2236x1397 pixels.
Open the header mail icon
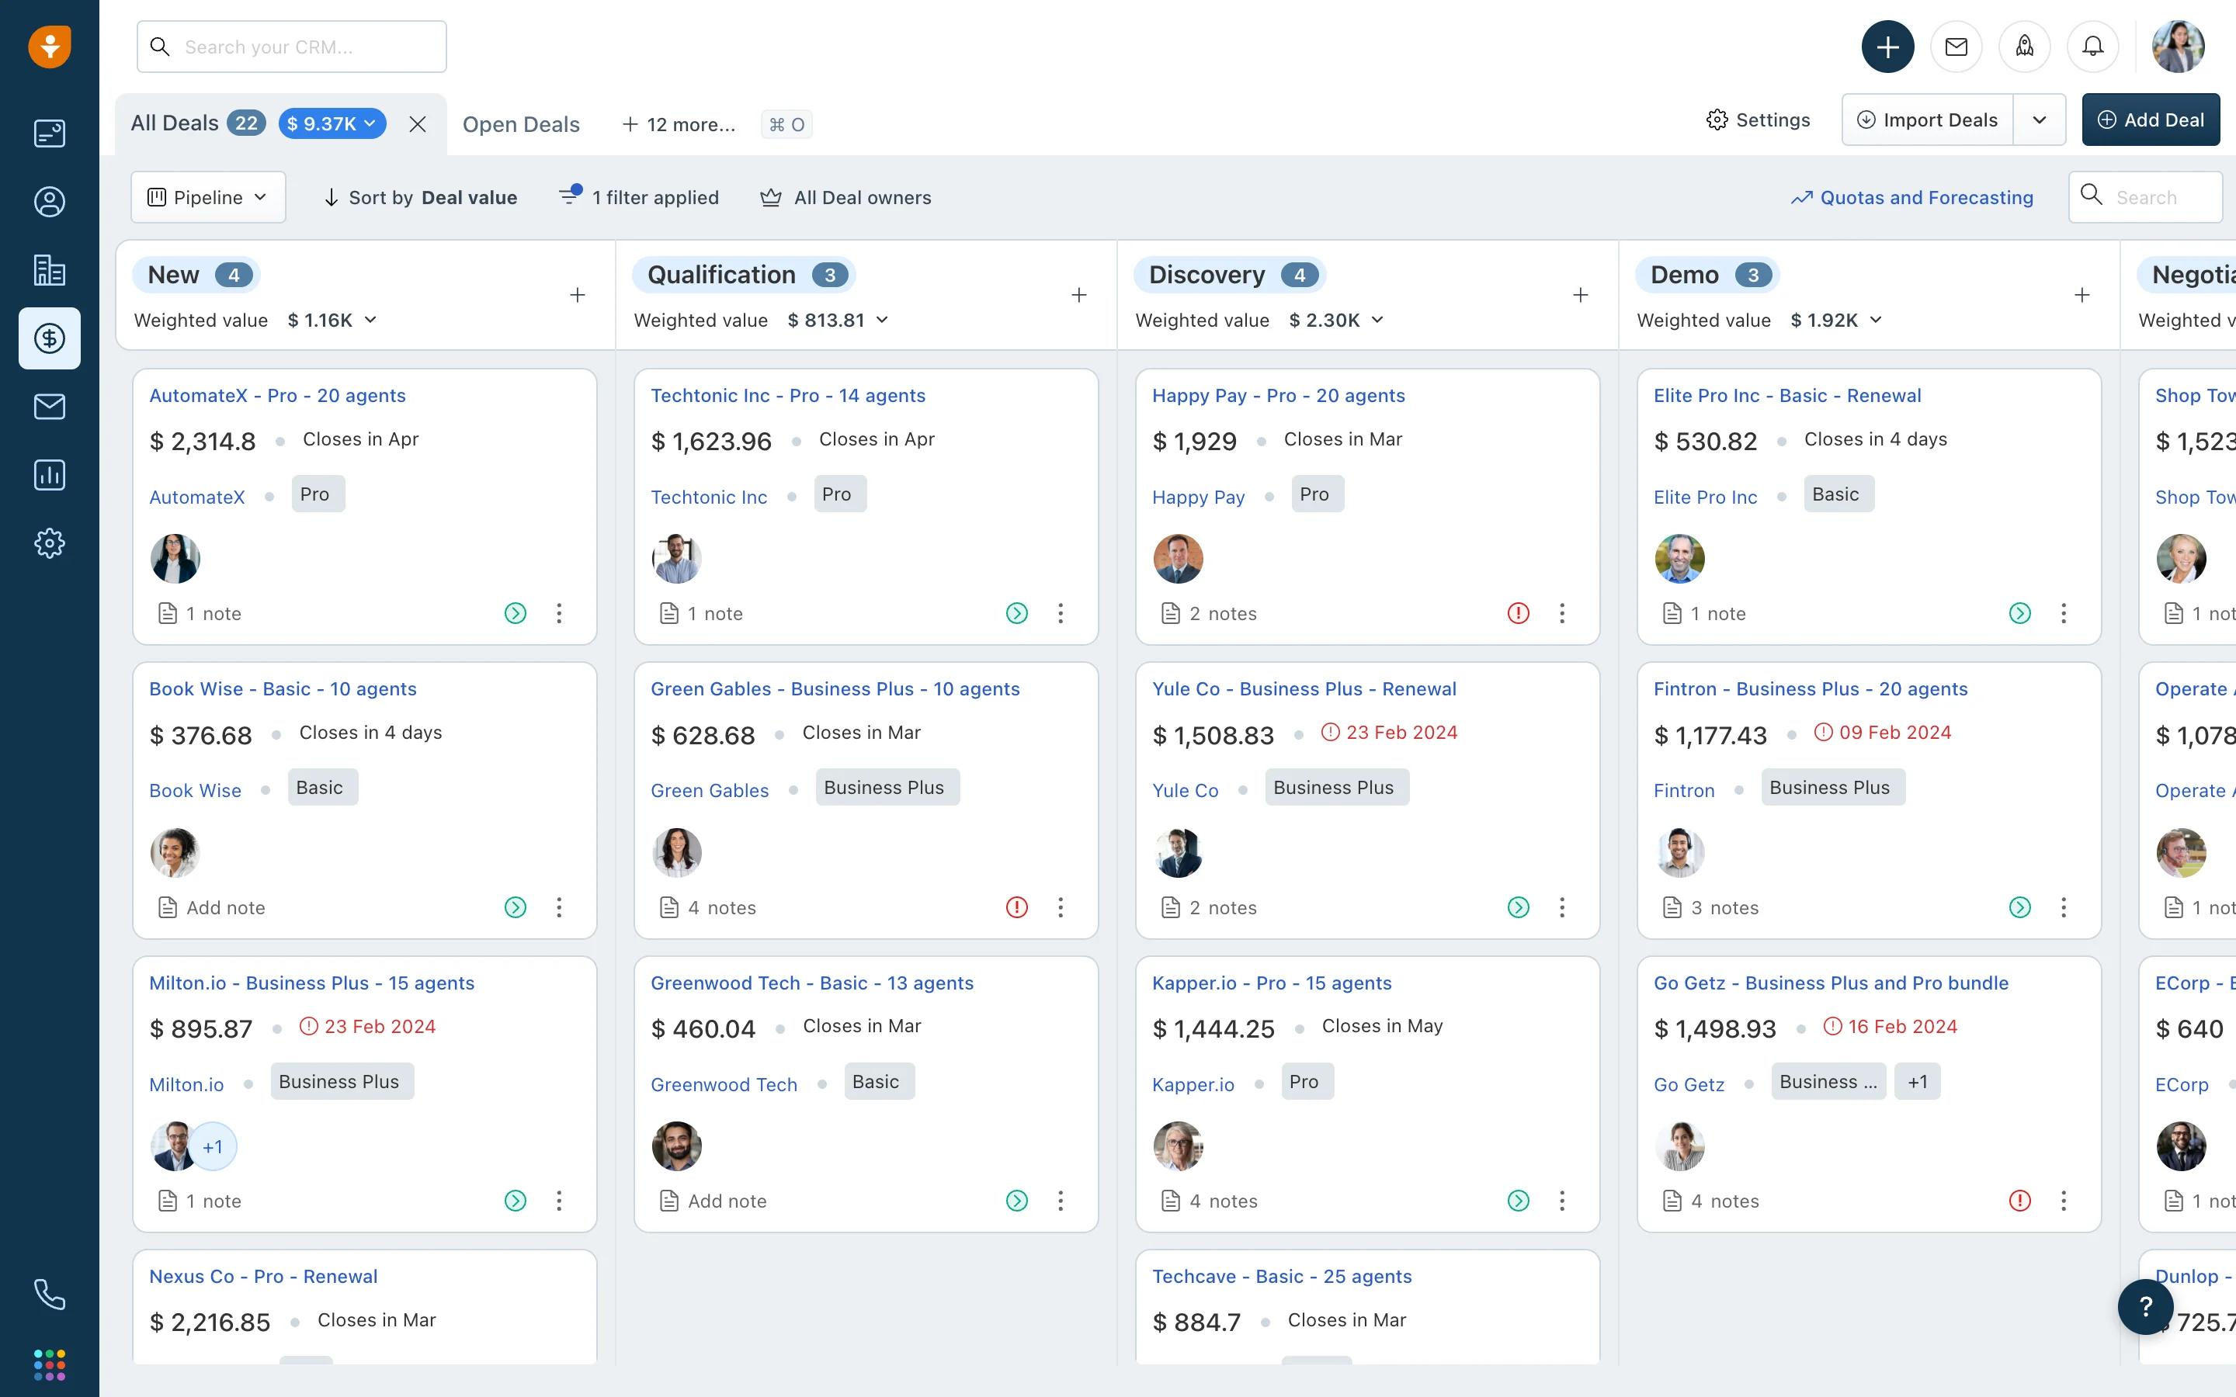pyautogui.click(x=1956, y=47)
